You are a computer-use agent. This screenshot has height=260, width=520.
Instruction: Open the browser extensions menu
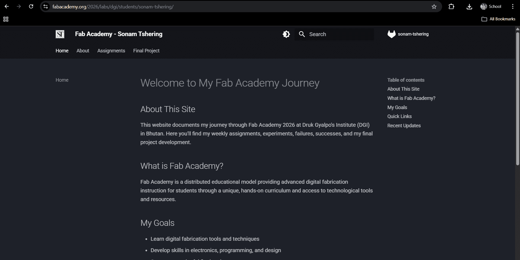click(x=451, y=7)
